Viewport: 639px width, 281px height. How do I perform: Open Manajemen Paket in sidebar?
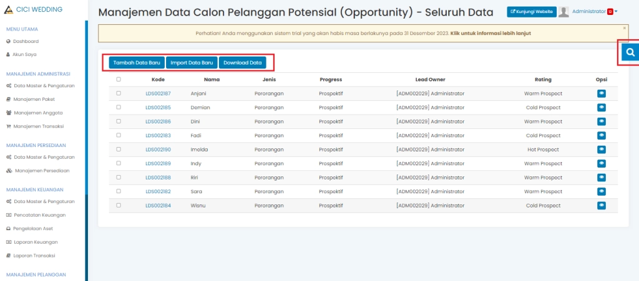click(x=31, y=99)
